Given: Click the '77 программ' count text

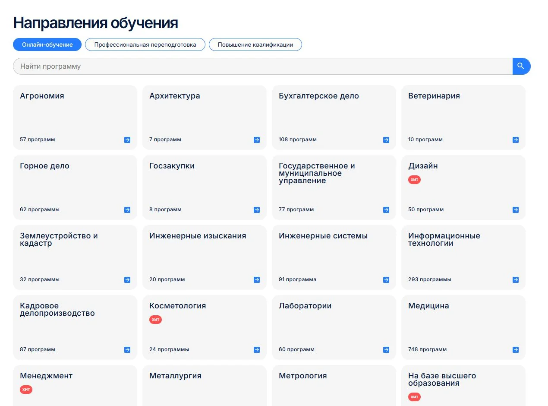Looking at the screenshot, I should click(296, 209).
